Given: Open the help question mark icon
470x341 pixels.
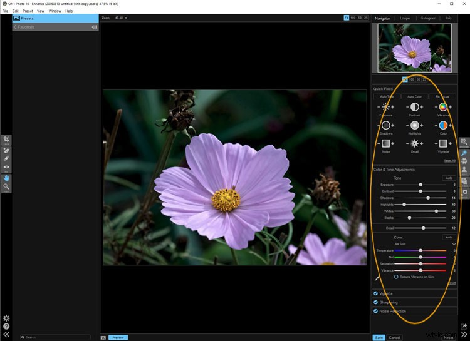Looking at the screenshot, I should click(6, 327).
